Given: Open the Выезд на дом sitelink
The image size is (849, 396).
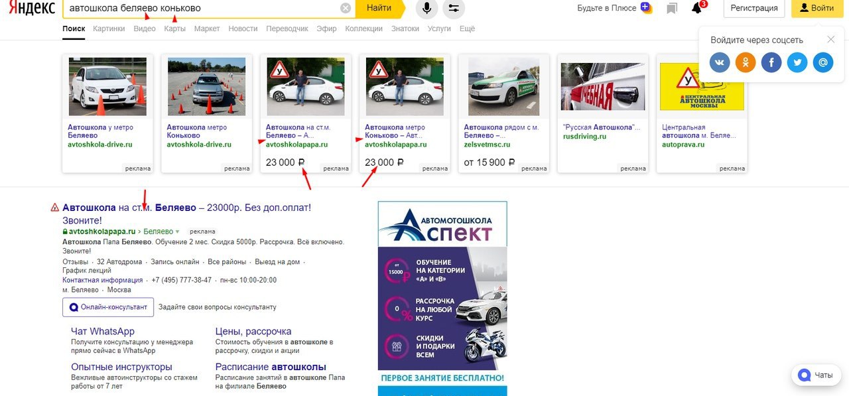Looking at the screenshot, I should [x=277, y=261].
